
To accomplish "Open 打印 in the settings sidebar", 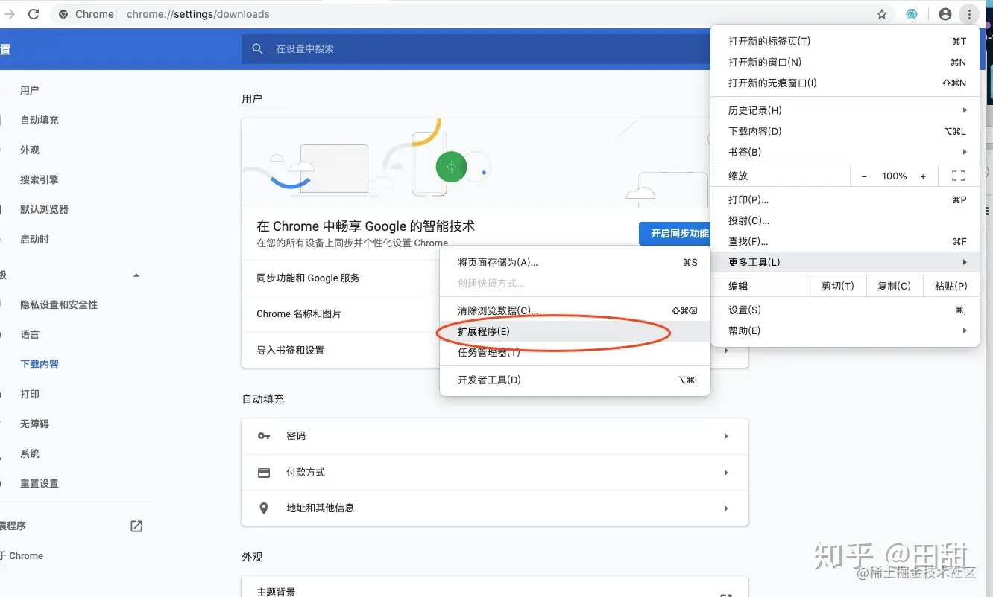I will tap(30, 394).
